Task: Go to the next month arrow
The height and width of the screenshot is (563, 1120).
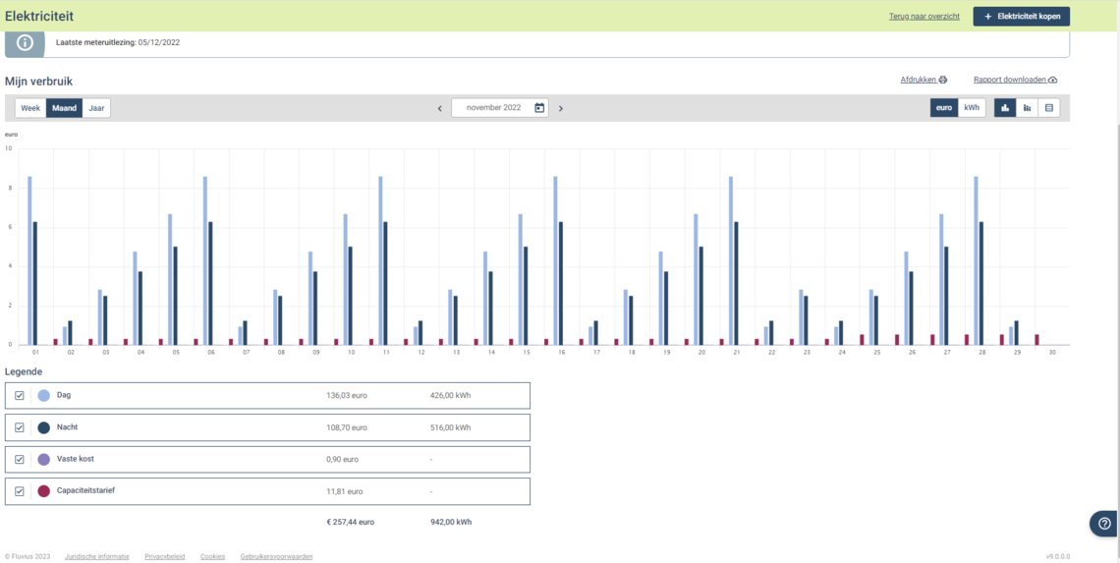Action: tap(561, 109)
